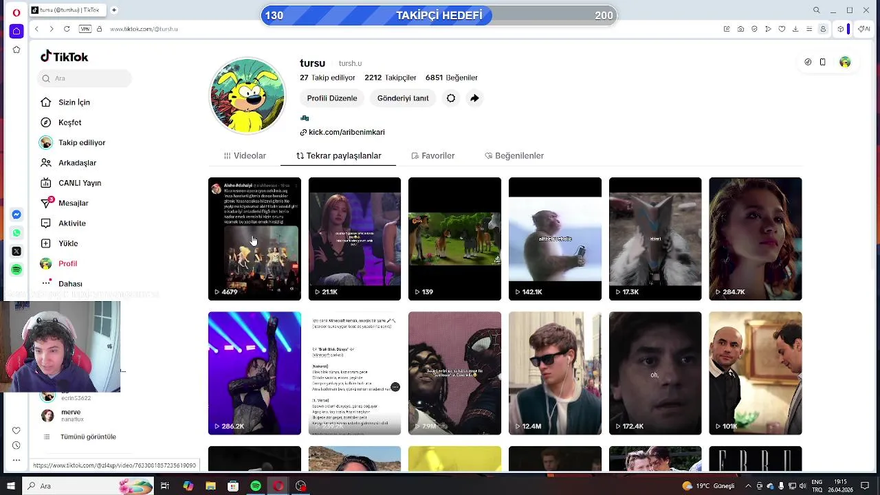Open the Spider-Man video with 7.9M views

tap(454, 373)
